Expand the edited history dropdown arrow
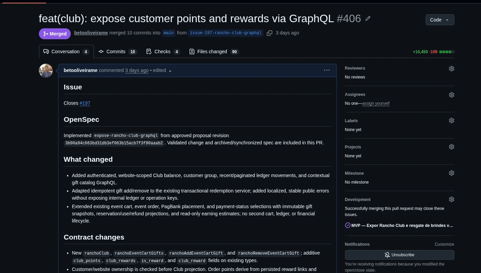The width and height of the screenshot is (481, 273). [170, 71]
